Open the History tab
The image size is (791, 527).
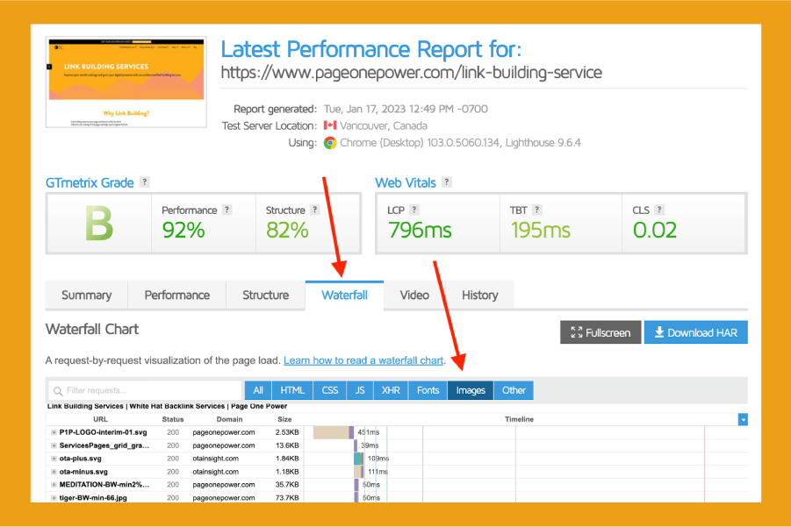pyautogui.click(x=479, y=296)
